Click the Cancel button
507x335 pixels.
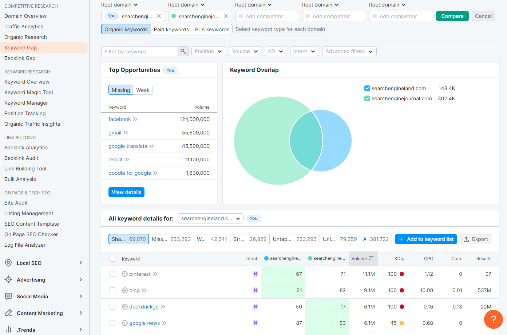pos(483,16)
